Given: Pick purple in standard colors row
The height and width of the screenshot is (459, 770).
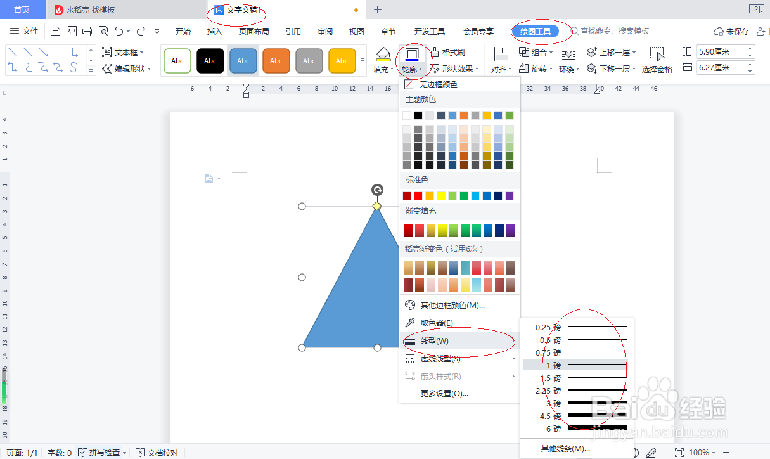Looking at the screenshot, I should [x=510, y=196].
